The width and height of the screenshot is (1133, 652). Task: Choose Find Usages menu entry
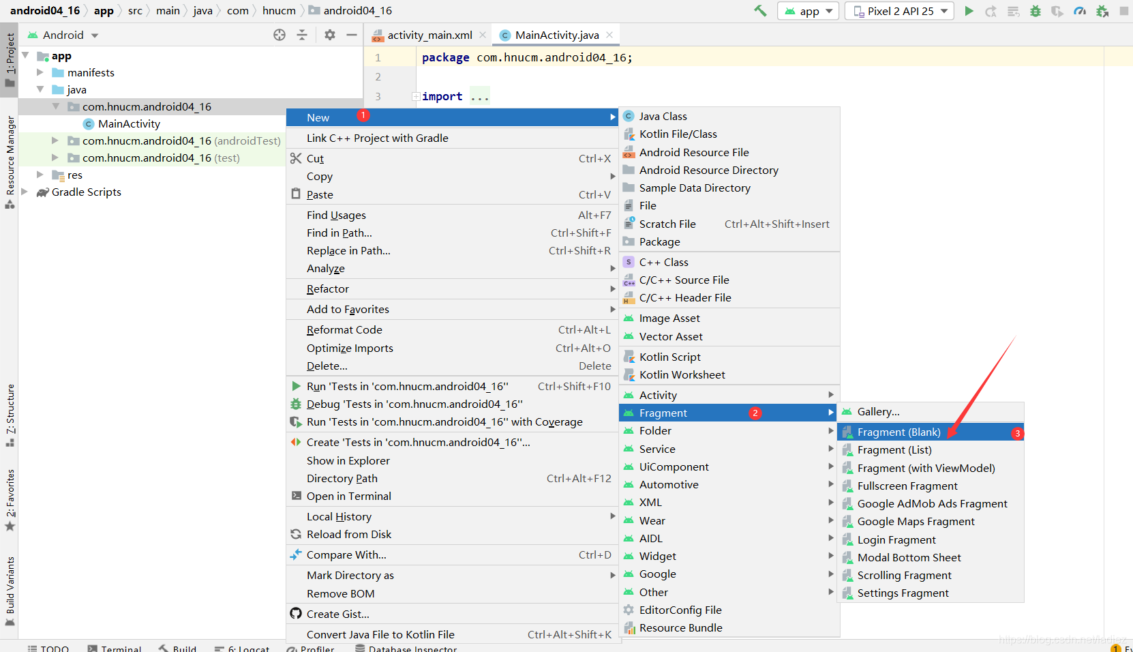click(452, 215)
